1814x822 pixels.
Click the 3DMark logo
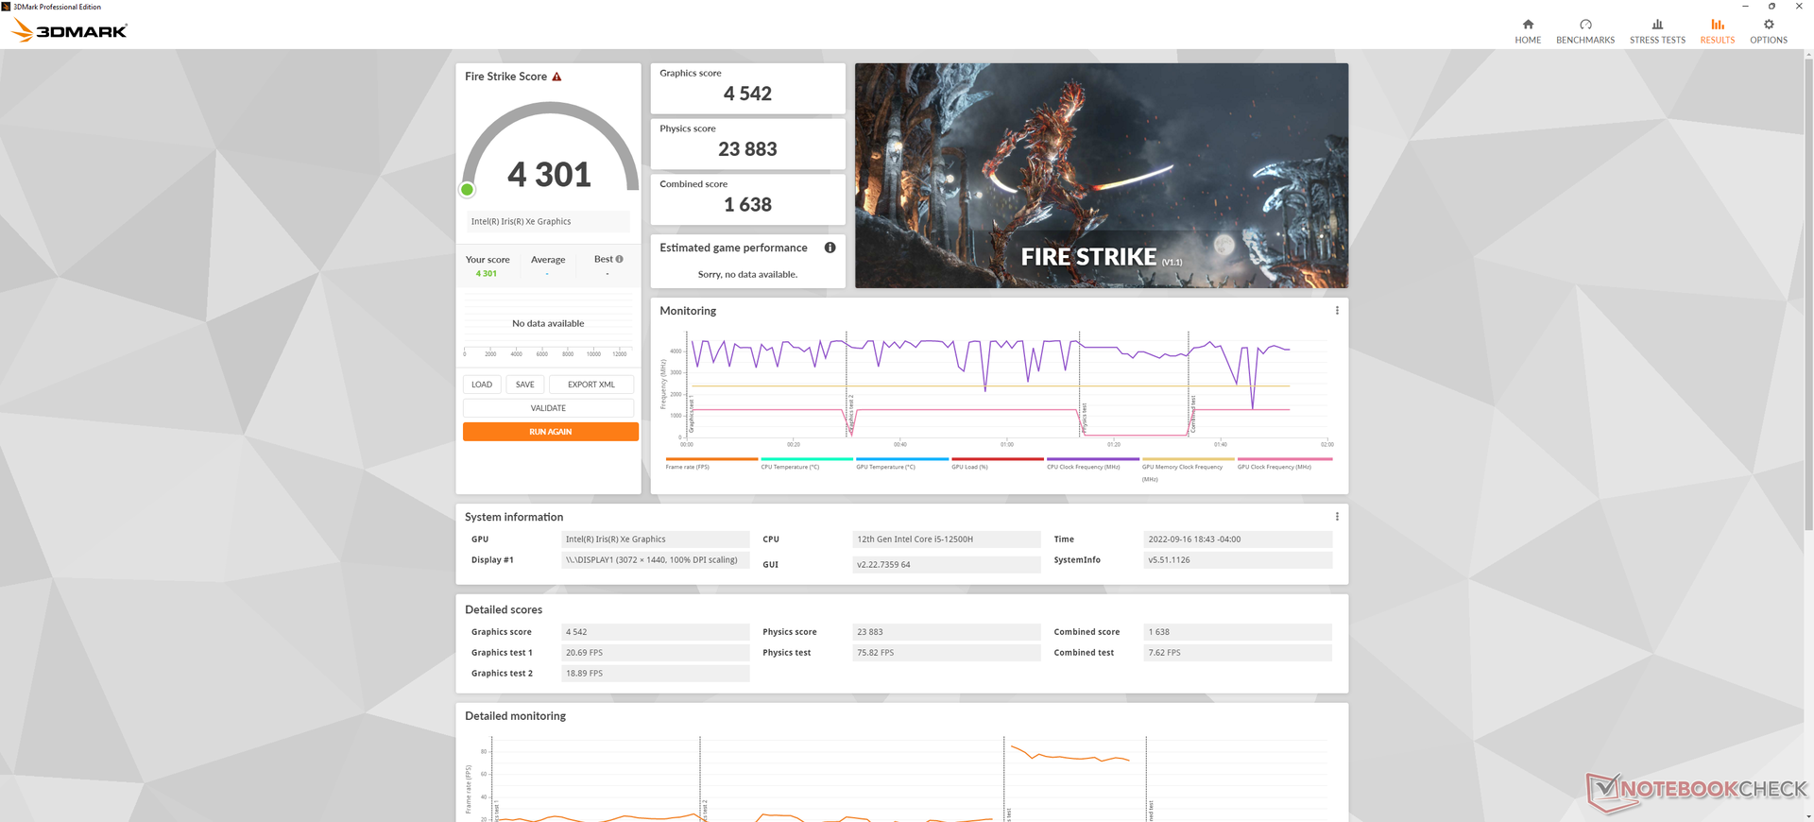point(69,30)
